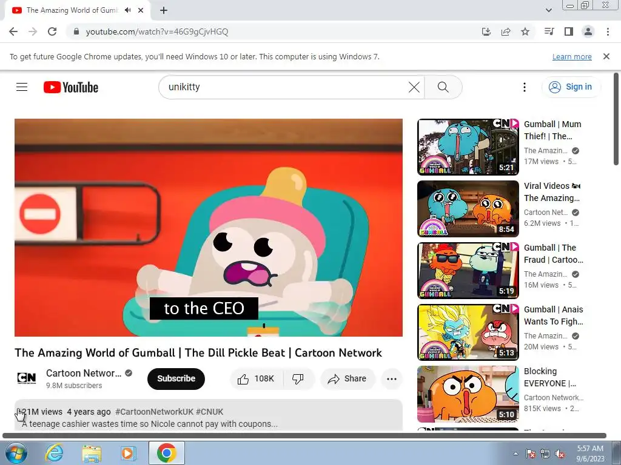Screen dimensions: 621x465
Task: Click the search magnifier button
Action: tap(443, 87)
